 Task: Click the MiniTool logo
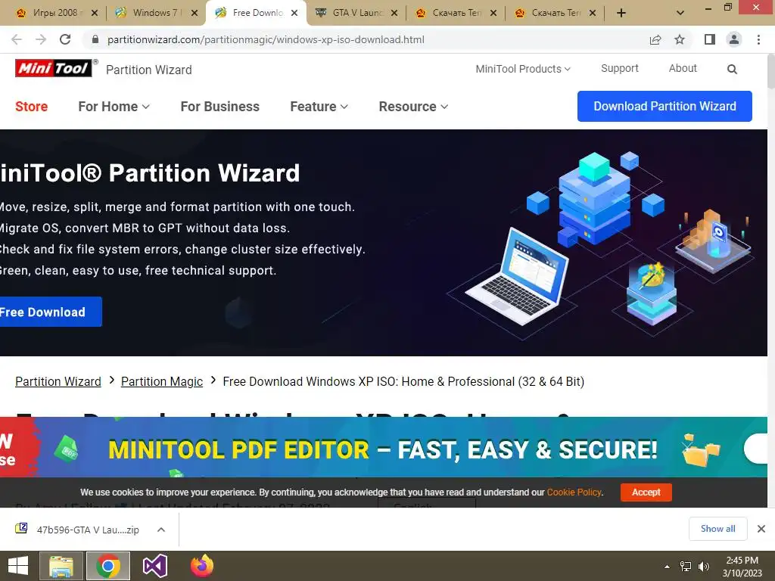[54, 68]
